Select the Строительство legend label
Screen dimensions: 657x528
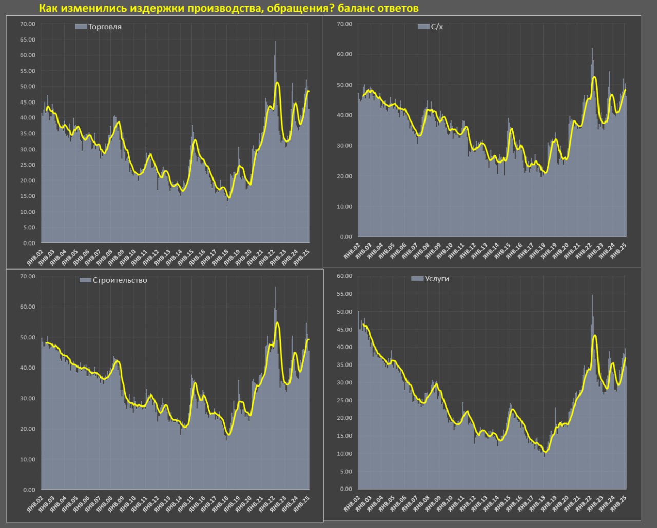click(x=120, y=280)
